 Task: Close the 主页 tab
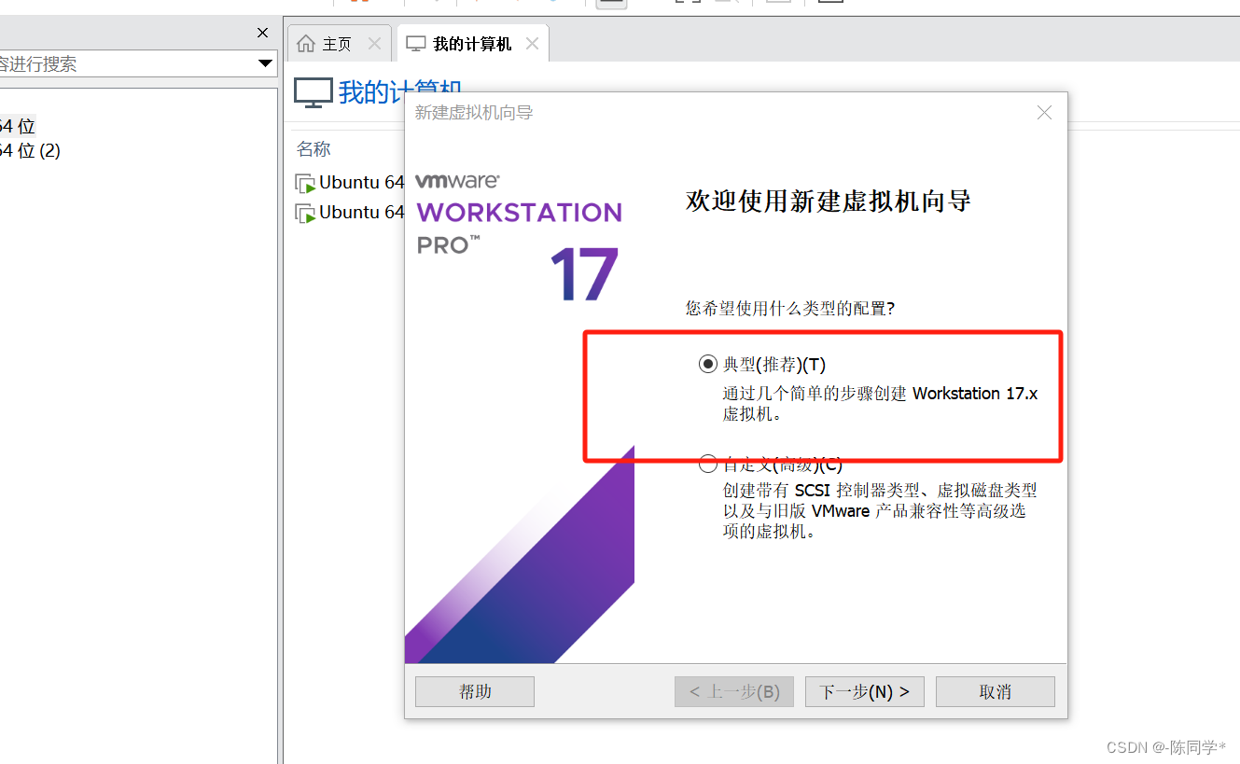point(374,44)
